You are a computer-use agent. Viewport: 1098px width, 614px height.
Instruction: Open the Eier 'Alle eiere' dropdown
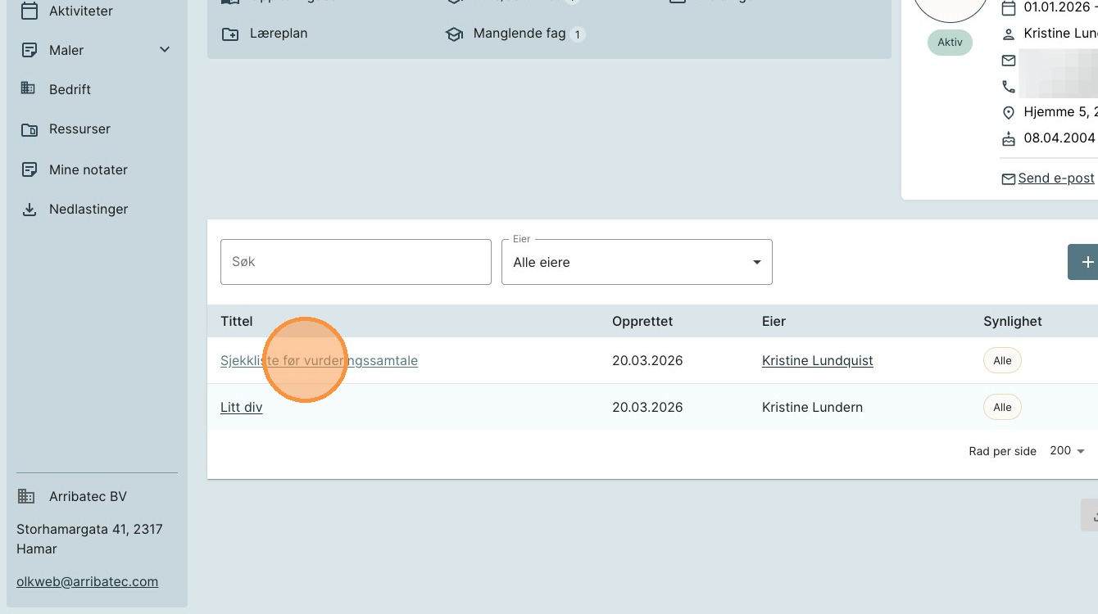point(637,262)
